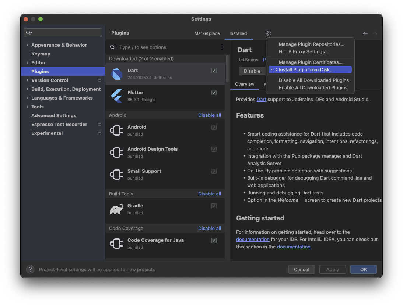Click the project-level icon beside Espresso Test Recorder
Screen dimensions: 403x305
click(x=99, y=124)
